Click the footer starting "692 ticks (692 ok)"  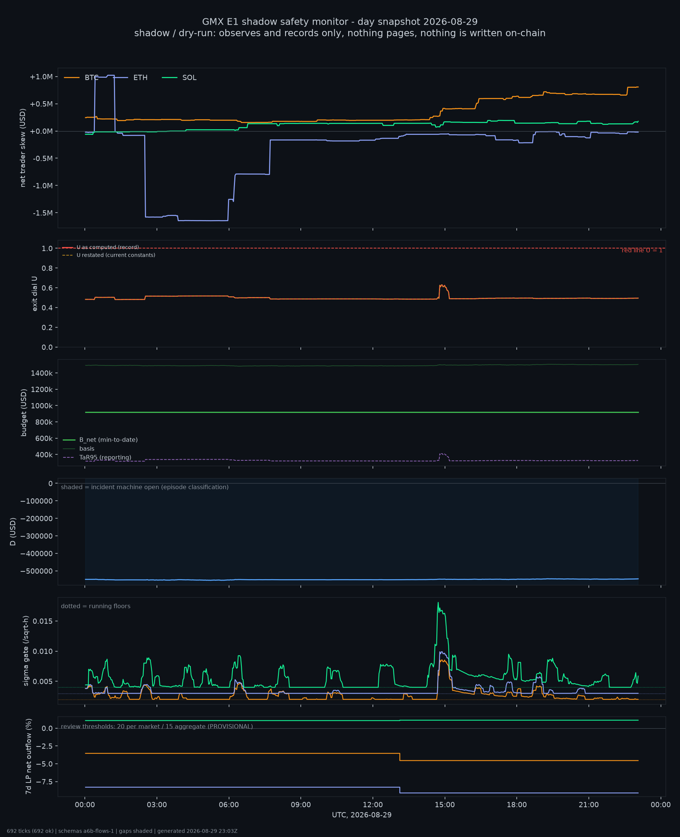[x=122, y=831]
